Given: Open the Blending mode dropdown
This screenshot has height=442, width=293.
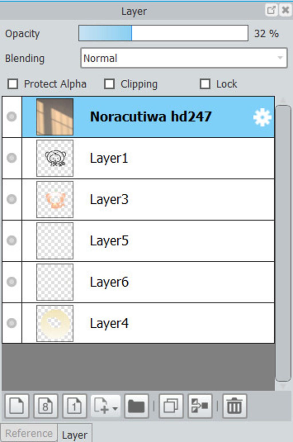Looking at the screenshot, I should coord(184,58).
